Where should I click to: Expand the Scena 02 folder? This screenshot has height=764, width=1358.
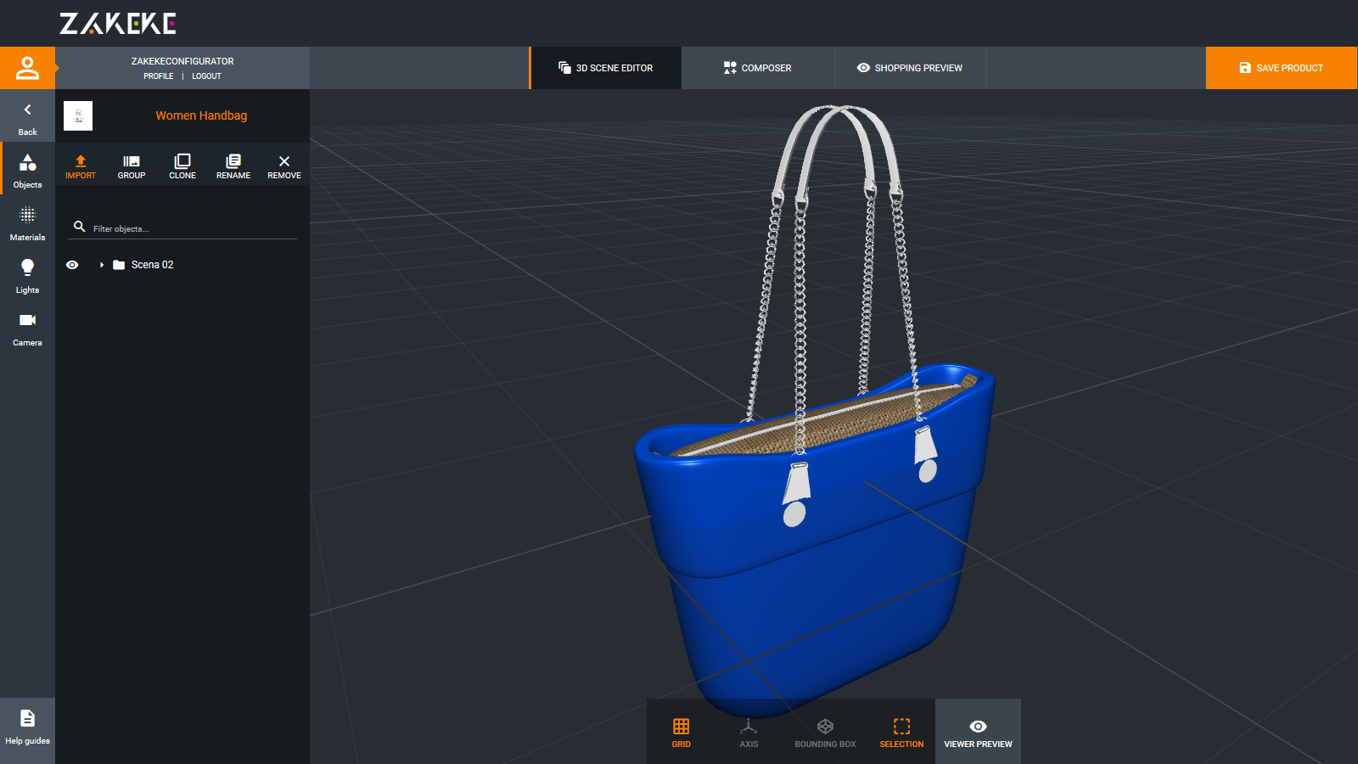(x=102, y=265)
